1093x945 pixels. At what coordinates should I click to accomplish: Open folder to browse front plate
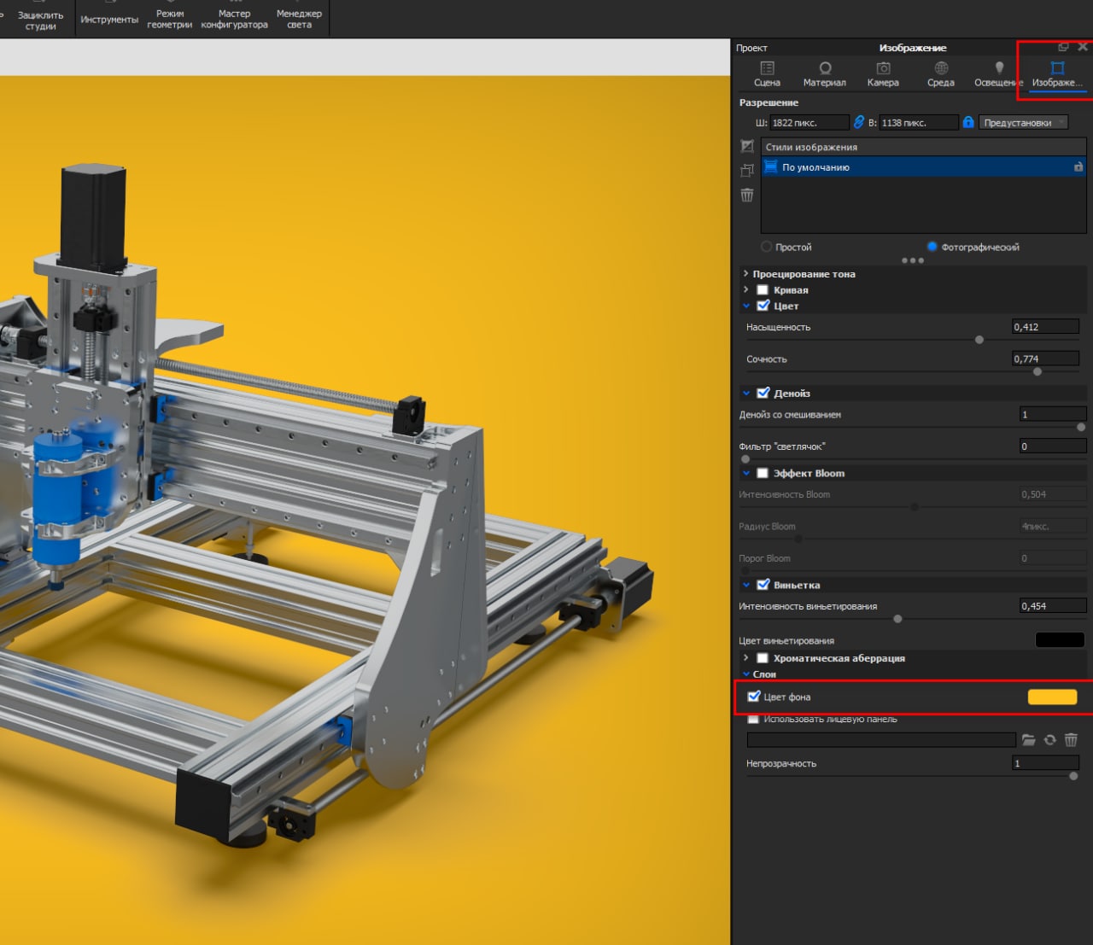click(1028, 740)
